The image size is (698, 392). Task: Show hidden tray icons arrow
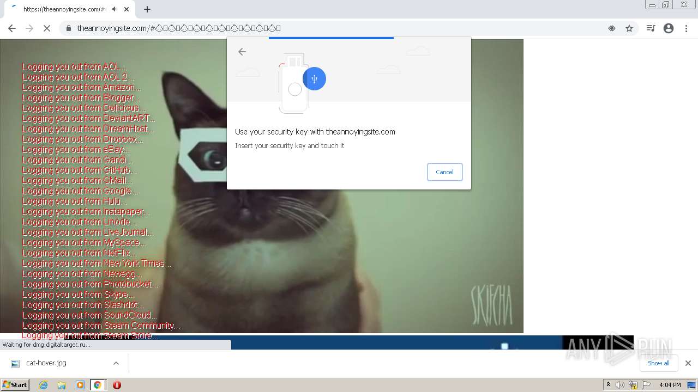pos(609,385)
